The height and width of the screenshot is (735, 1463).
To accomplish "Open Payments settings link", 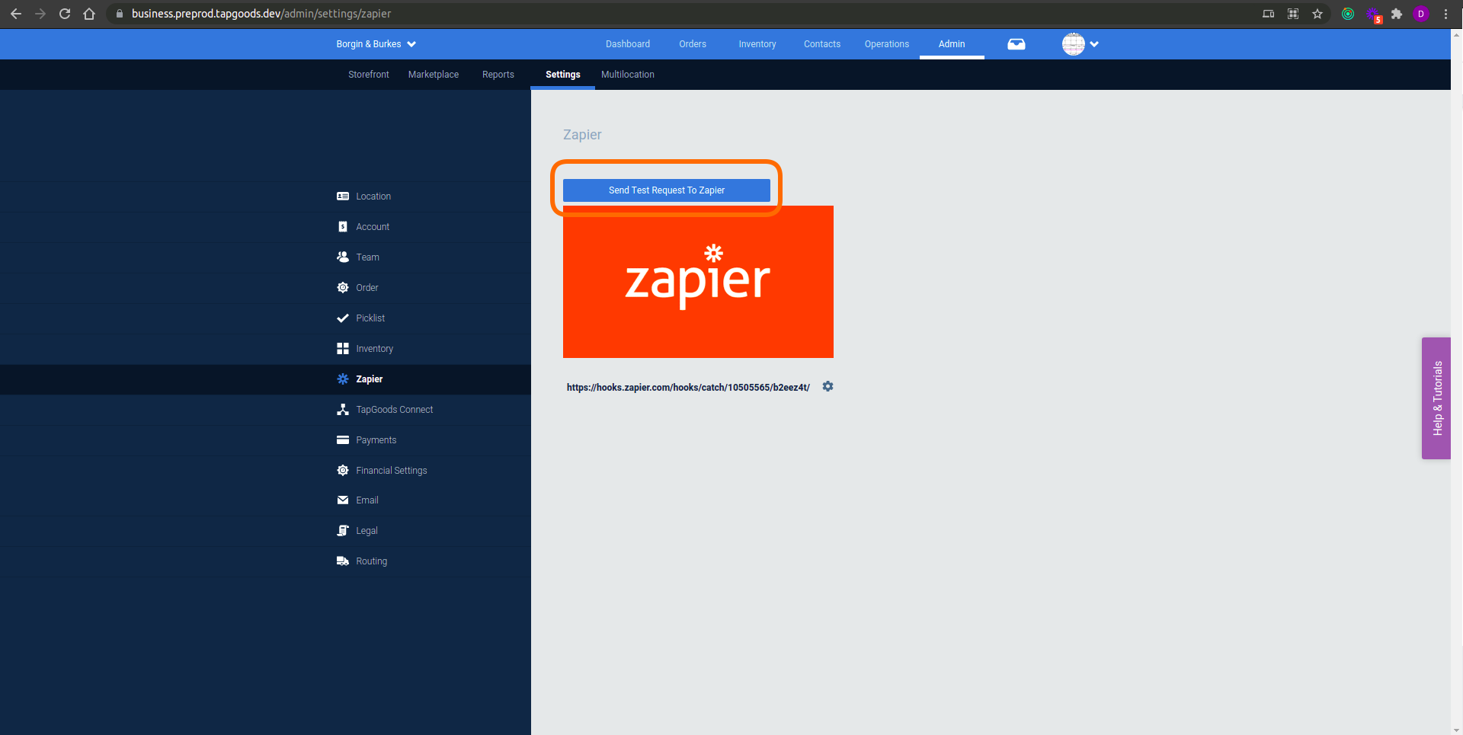I will point(376,440).
